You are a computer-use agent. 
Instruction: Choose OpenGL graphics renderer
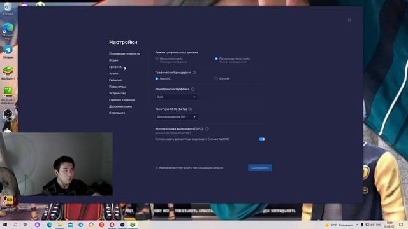pos(157,78)
